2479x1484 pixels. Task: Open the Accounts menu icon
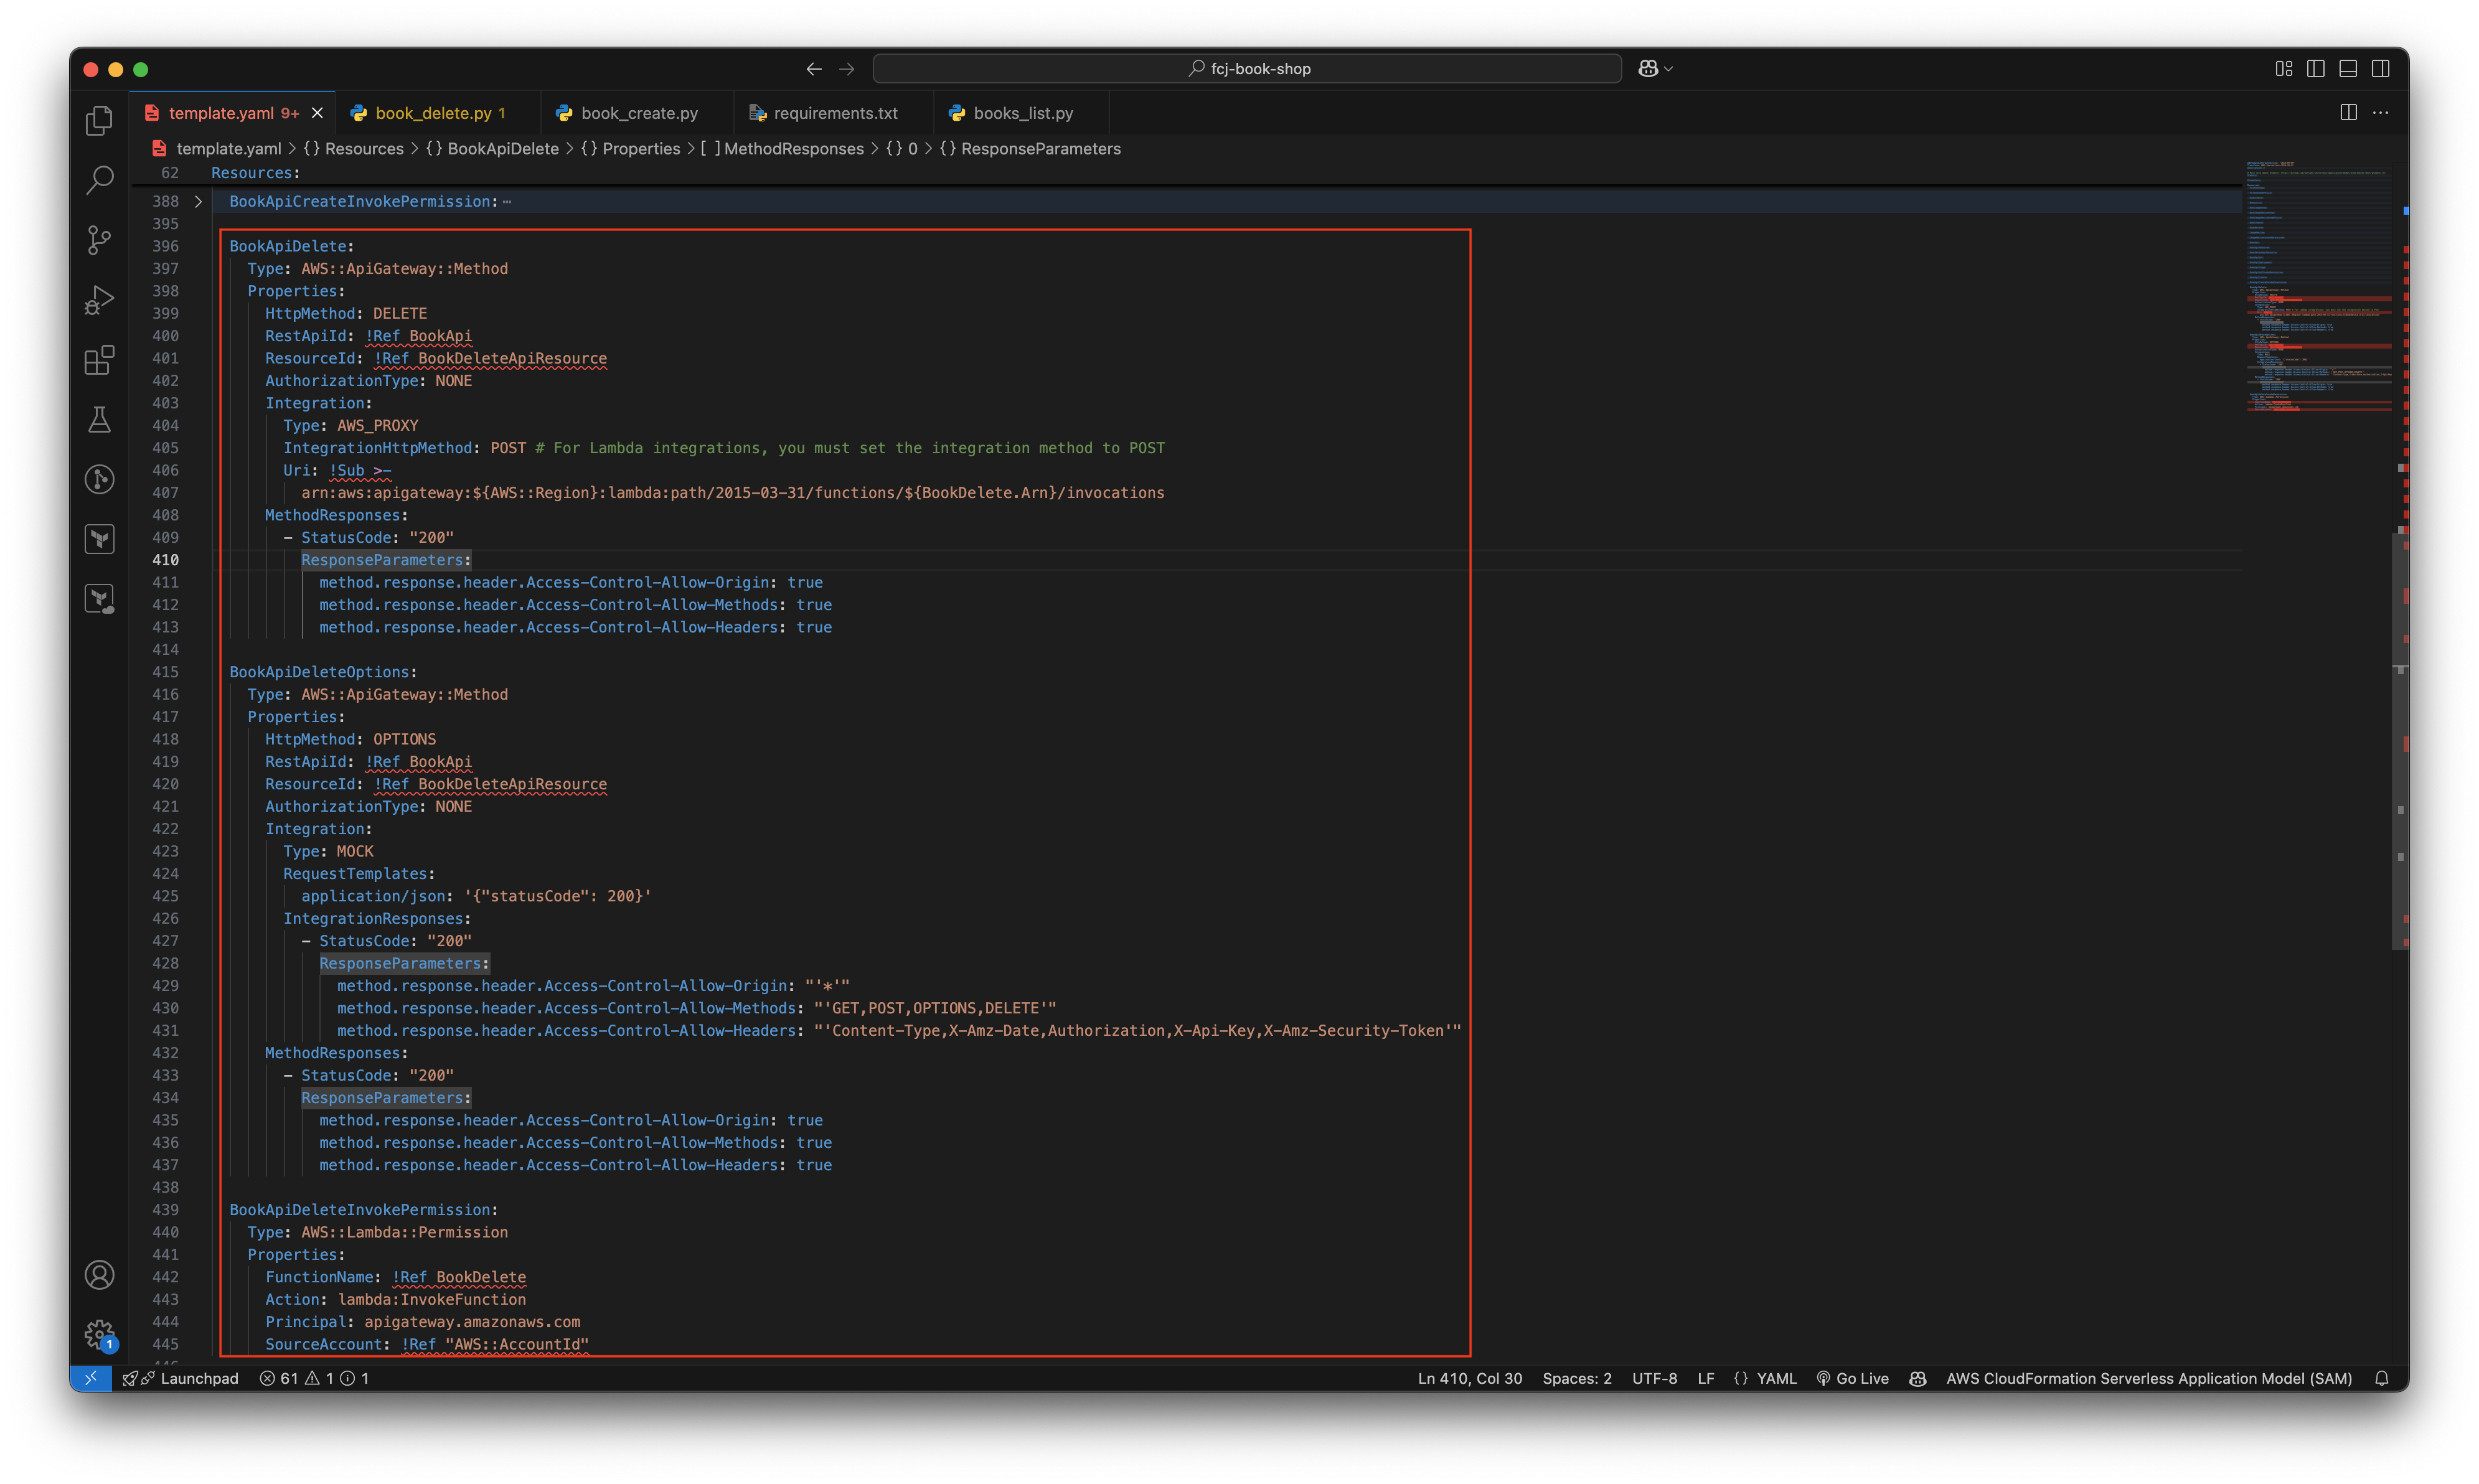[99, 1275]
